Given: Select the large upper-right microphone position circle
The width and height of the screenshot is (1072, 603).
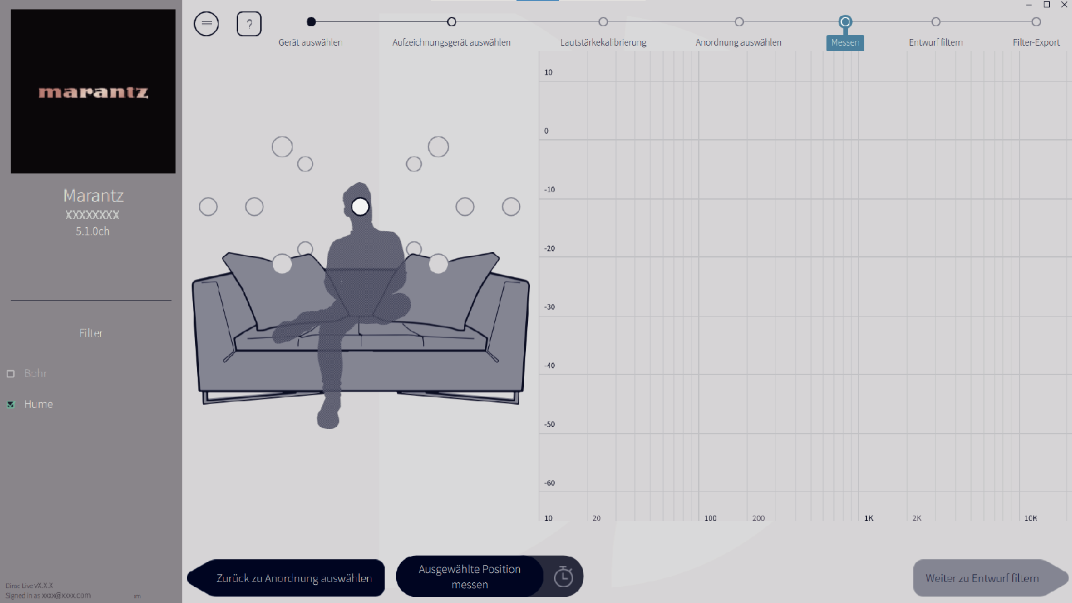Looking at the screenshot, I should tap(438, 147).
